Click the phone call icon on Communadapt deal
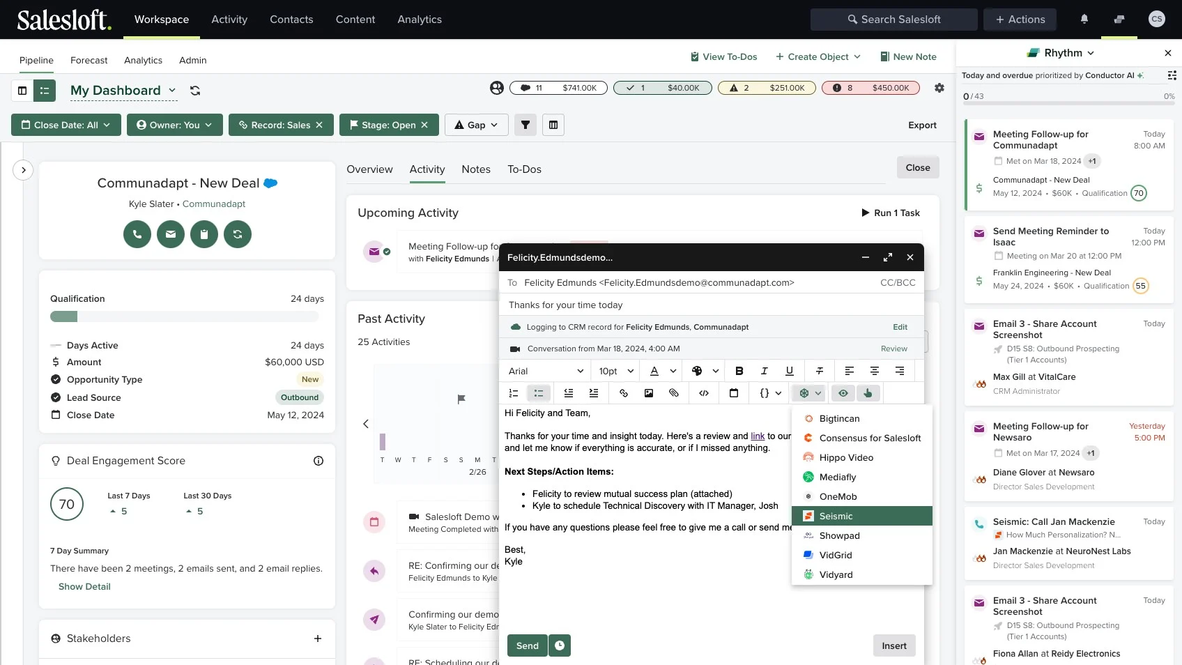The height and width of the screenshot is (665, 1182). click(137, 234)
